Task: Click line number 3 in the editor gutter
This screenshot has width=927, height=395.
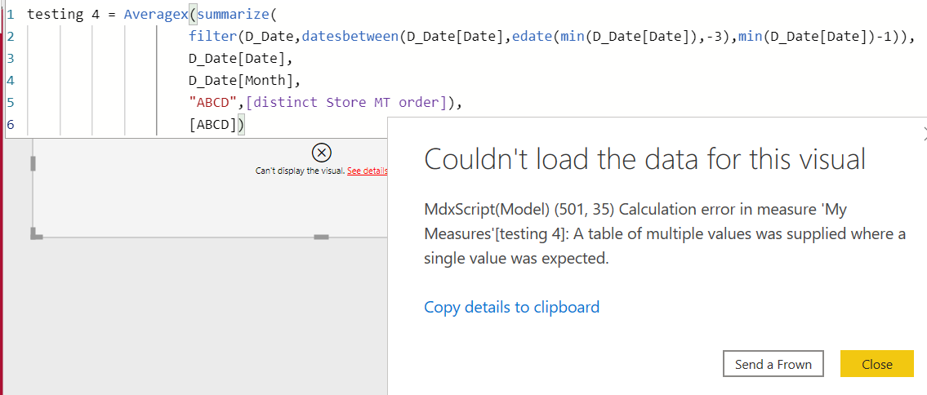Action: pyautogui.click(x=11, y=59)
